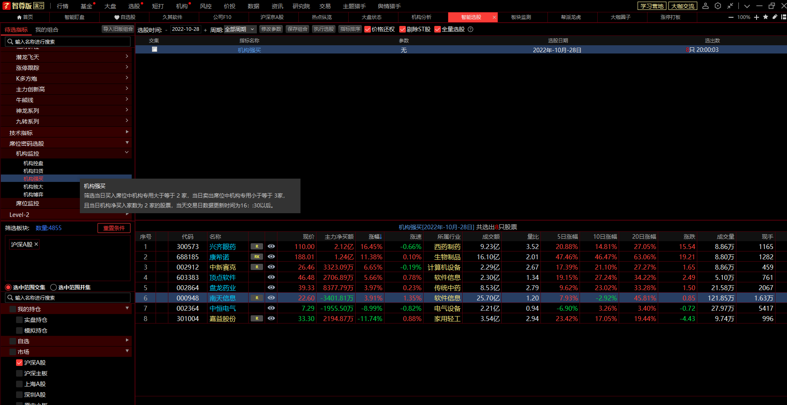
Task: Select the 选中范围并集 radio button
Action: 54,287
